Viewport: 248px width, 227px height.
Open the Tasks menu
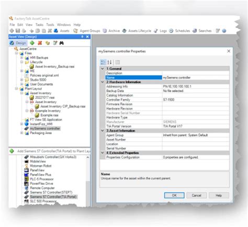(x=39, y=25)
